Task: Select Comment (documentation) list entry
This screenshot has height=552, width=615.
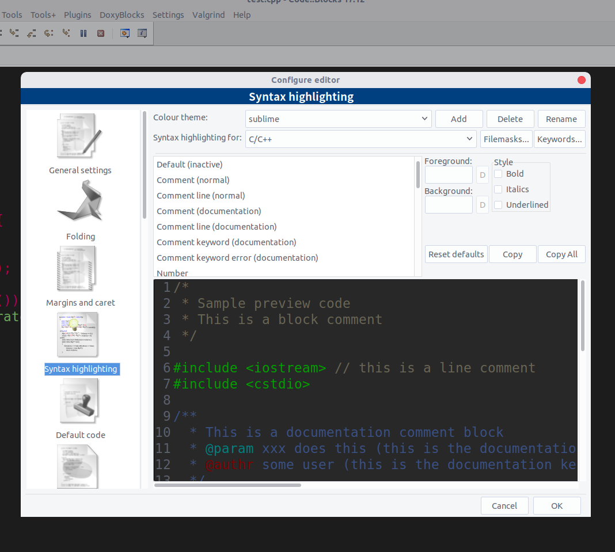Action: point(284,211)
